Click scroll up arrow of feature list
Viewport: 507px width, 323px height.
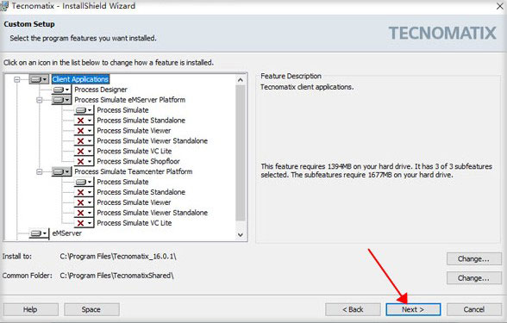(x=241, y=79)
